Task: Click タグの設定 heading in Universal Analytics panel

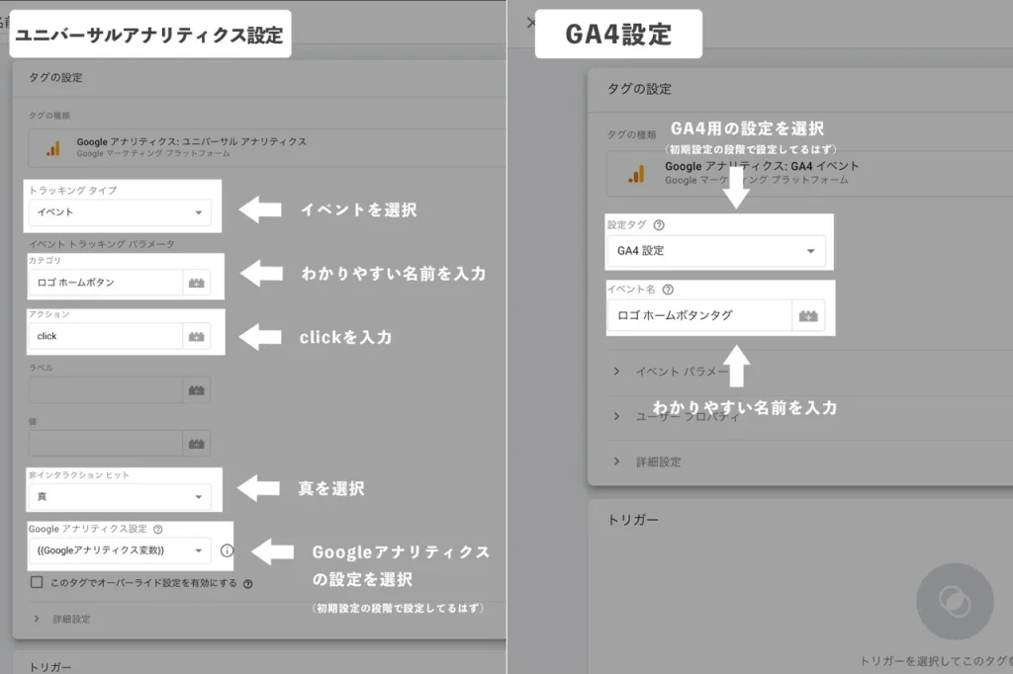Action: pyautogui.click(x=55, y=77)
